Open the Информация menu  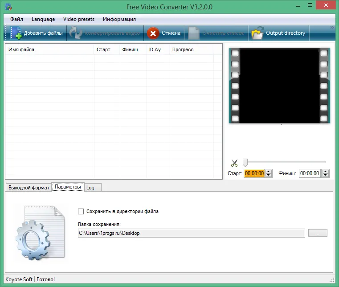tap(119, 19)
